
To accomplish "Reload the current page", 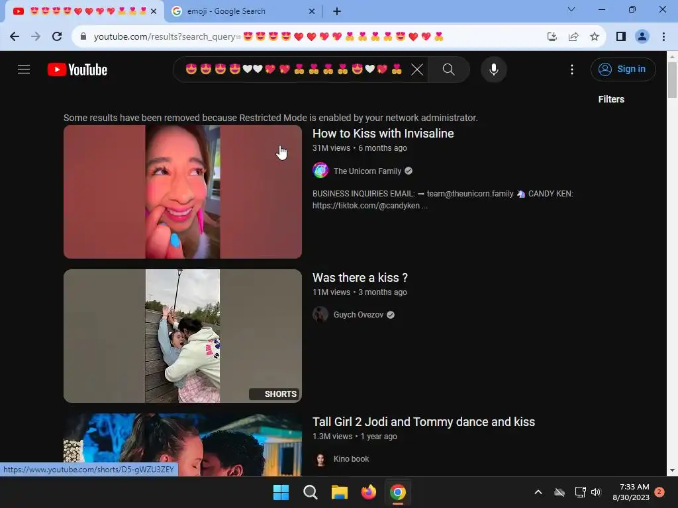I will (x=57, y=37).
